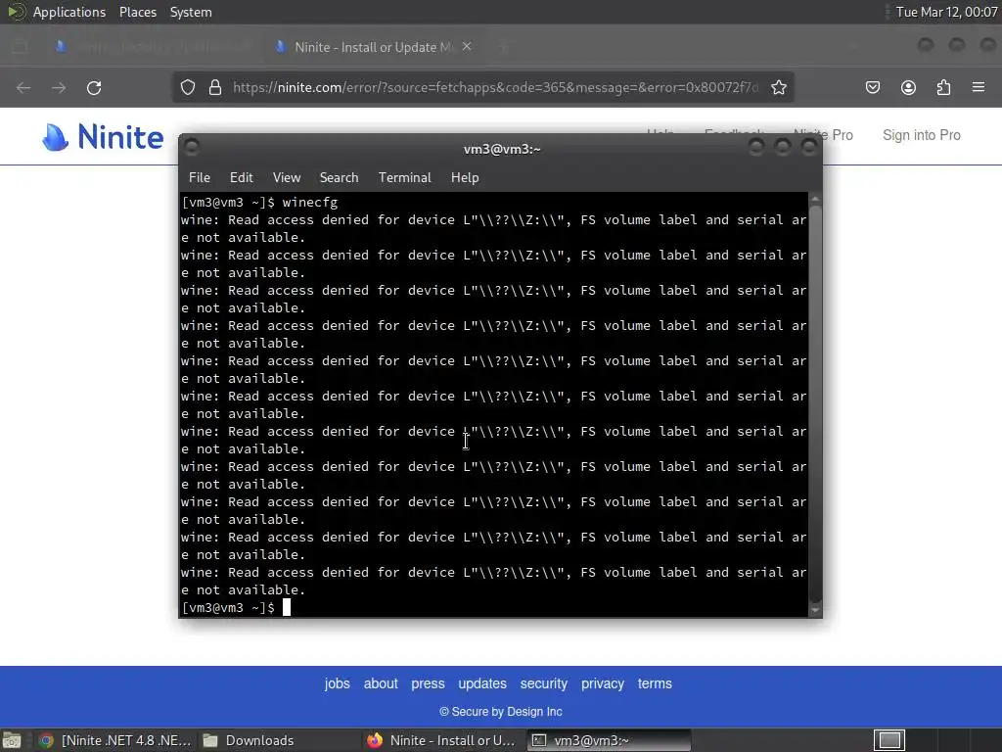
Task: Click the workspace switcher in bottom panel
Action: 889,740
